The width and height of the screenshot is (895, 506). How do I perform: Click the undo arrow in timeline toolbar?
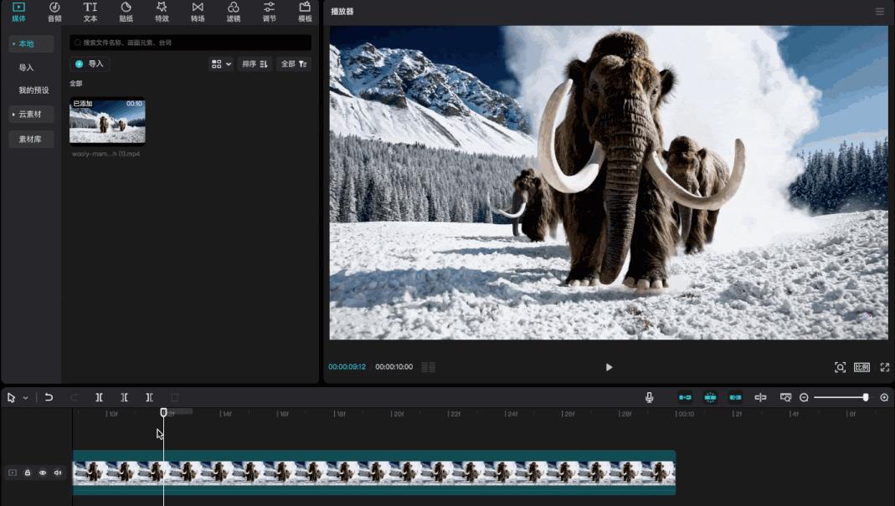[49, 397]
